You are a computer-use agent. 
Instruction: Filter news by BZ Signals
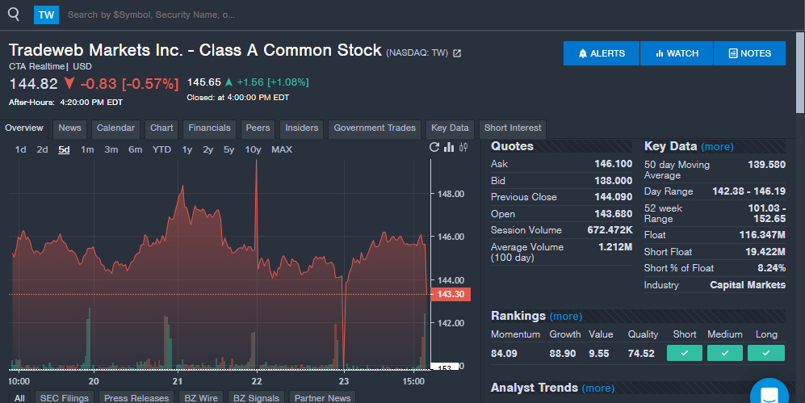click(256, 398)
